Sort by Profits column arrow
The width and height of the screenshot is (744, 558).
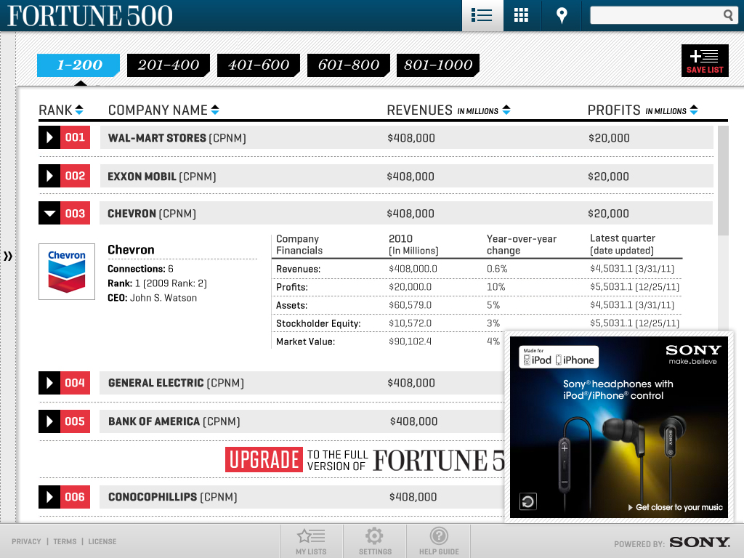click(694, 110)
